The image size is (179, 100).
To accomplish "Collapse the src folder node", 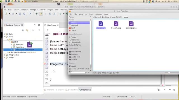I will 7,39.
